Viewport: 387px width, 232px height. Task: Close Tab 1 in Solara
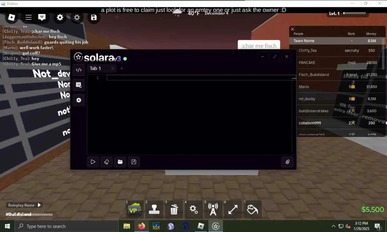click(112, 69)
